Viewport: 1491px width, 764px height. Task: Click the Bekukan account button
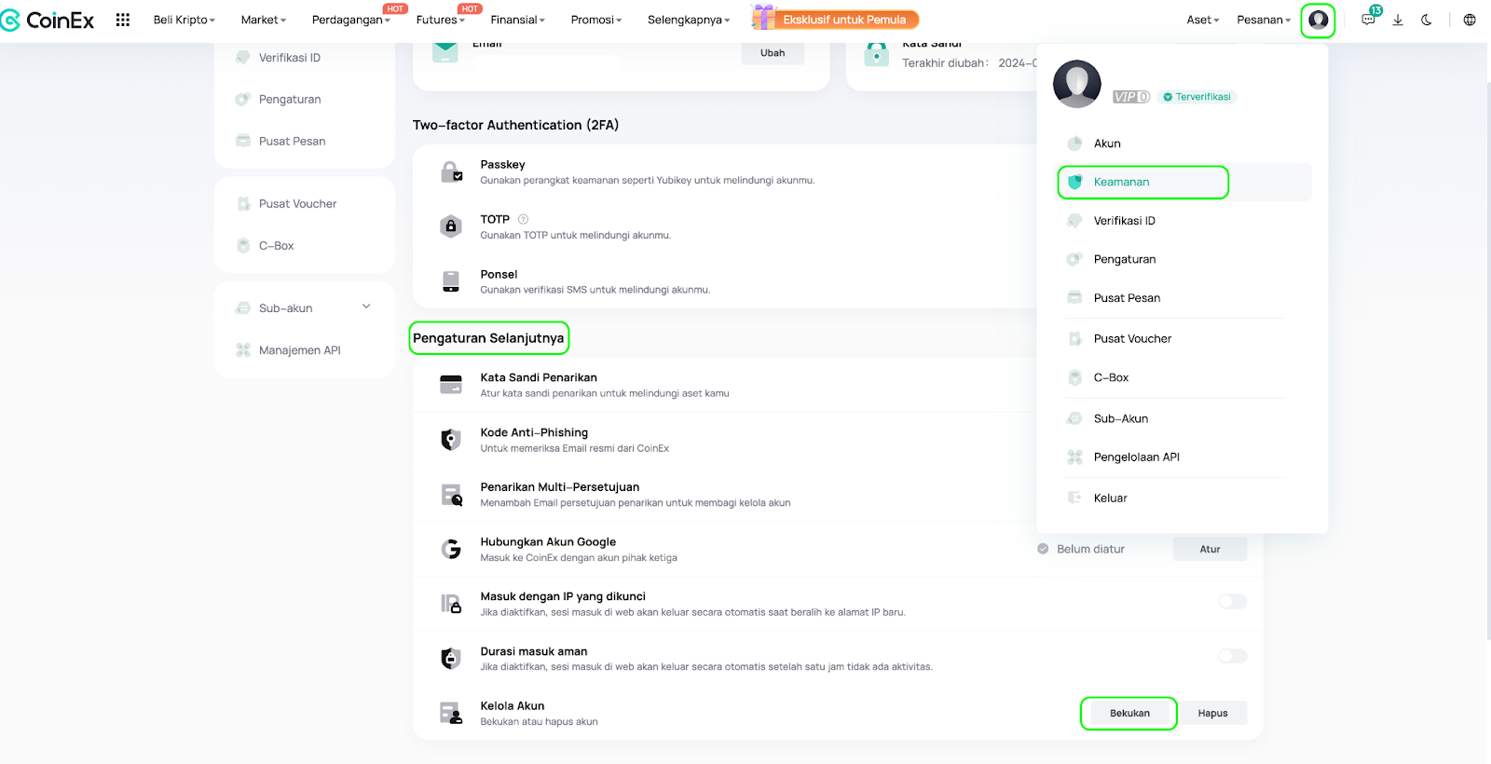pos(1129,714)
